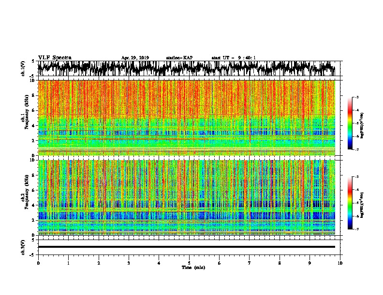Click the ch.1 spectrogram panel

(x=186, y=118)
